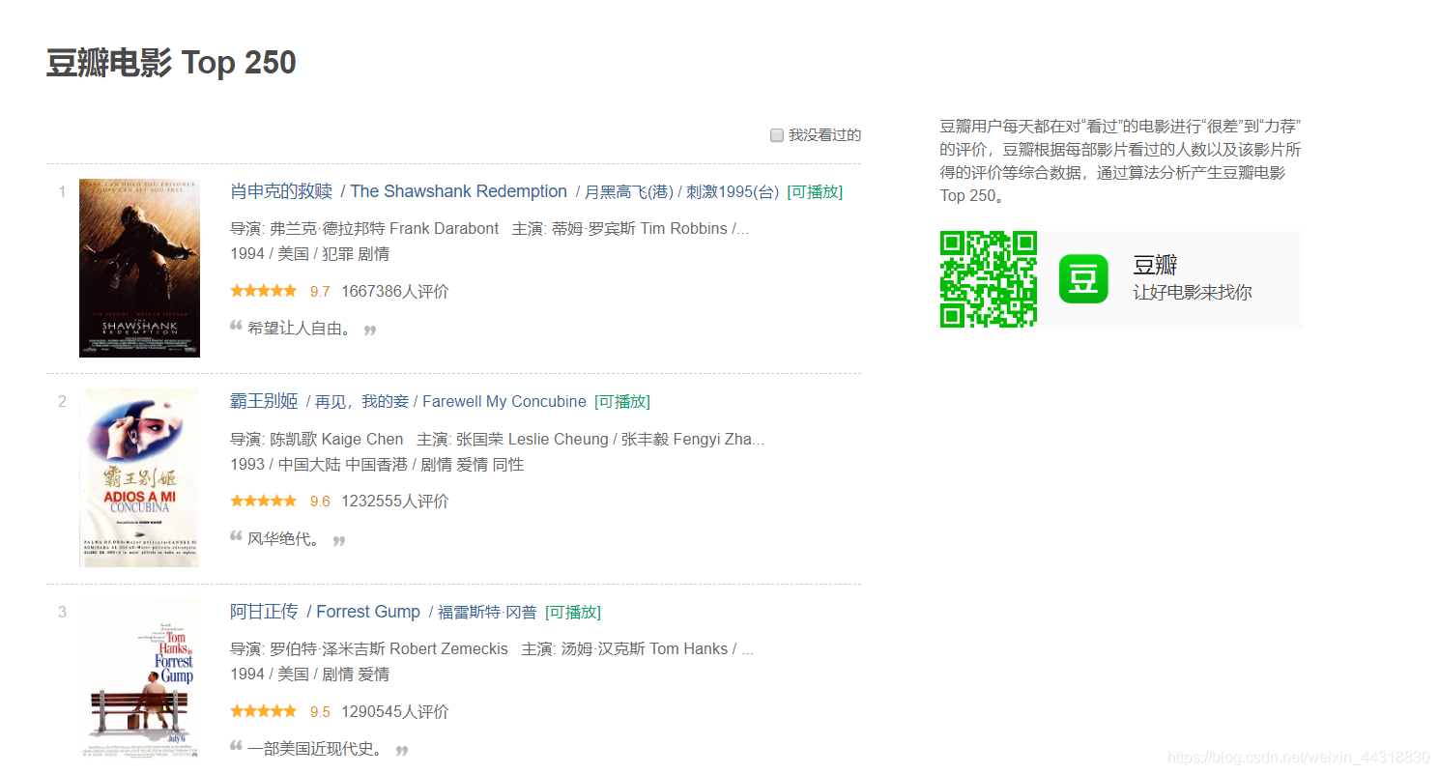Click the rank number 2
The image size is (1439, 775).
coord(62,401)
